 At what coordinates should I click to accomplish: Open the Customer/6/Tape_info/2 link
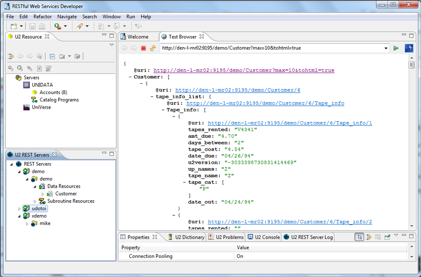[290, 222]
